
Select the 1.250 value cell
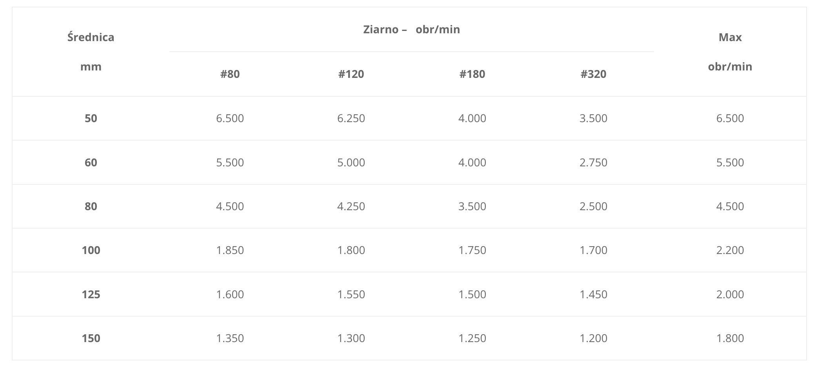click(472, 338)
